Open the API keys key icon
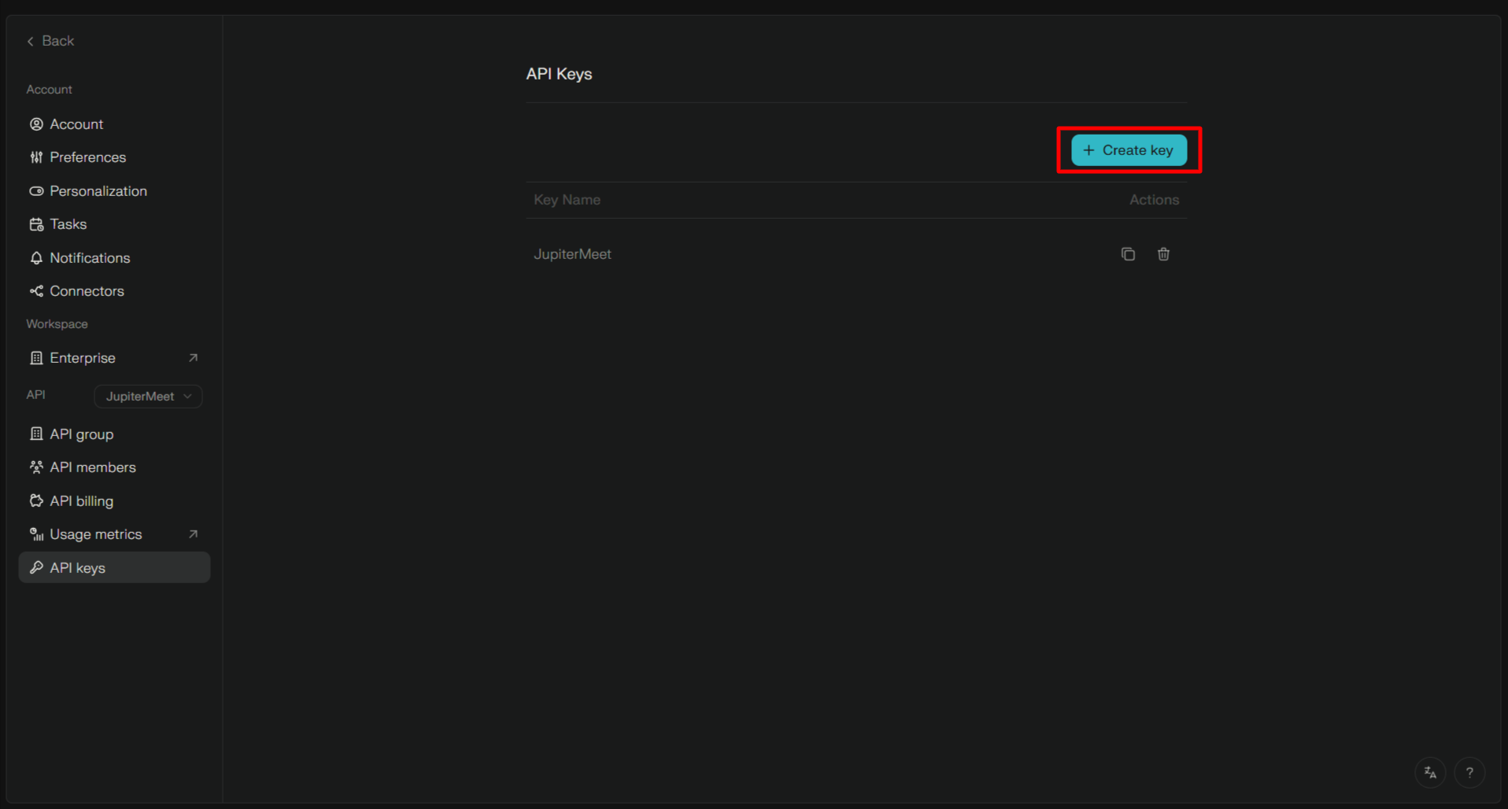The width and height of the screenshot is (1508, 809). coord(36,567)
